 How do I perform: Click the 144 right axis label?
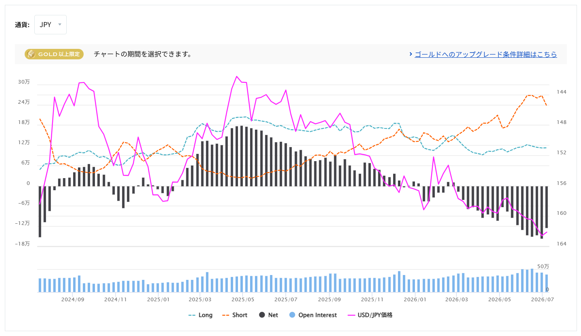562,92
